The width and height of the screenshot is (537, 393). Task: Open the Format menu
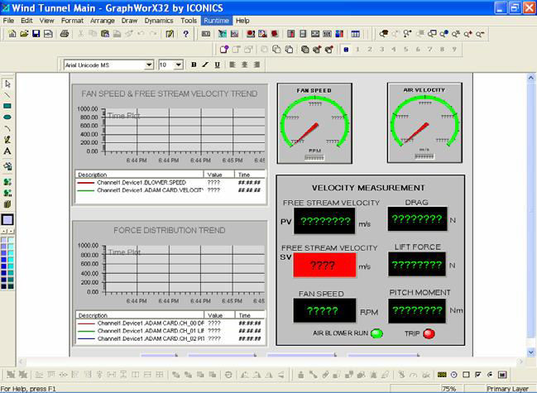point(72,21)
